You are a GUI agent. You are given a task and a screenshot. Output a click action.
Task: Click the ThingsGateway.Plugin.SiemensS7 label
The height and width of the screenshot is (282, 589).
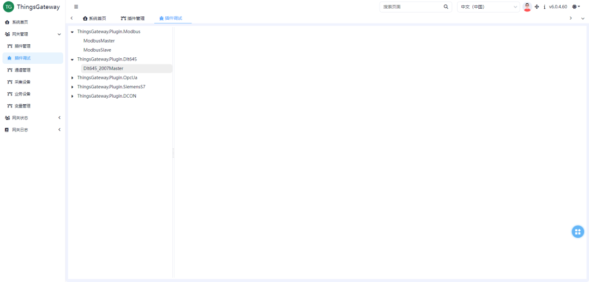111,86
